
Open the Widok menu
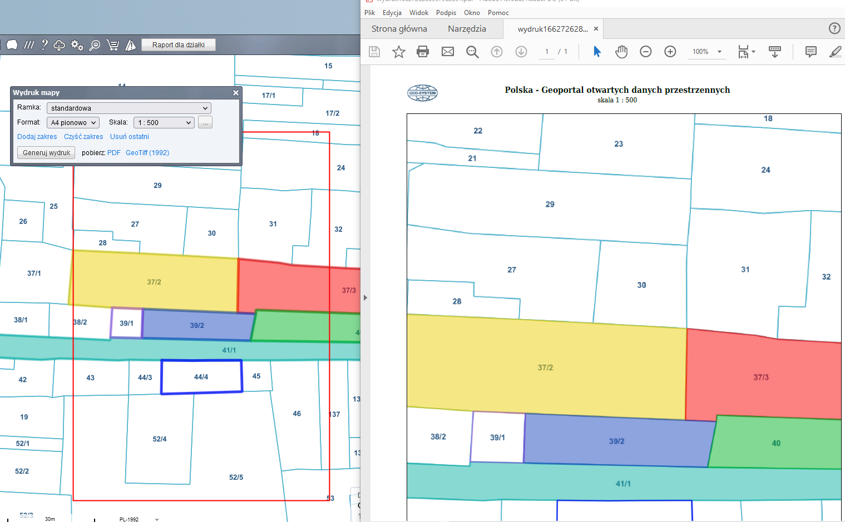(x=419, y=13)
